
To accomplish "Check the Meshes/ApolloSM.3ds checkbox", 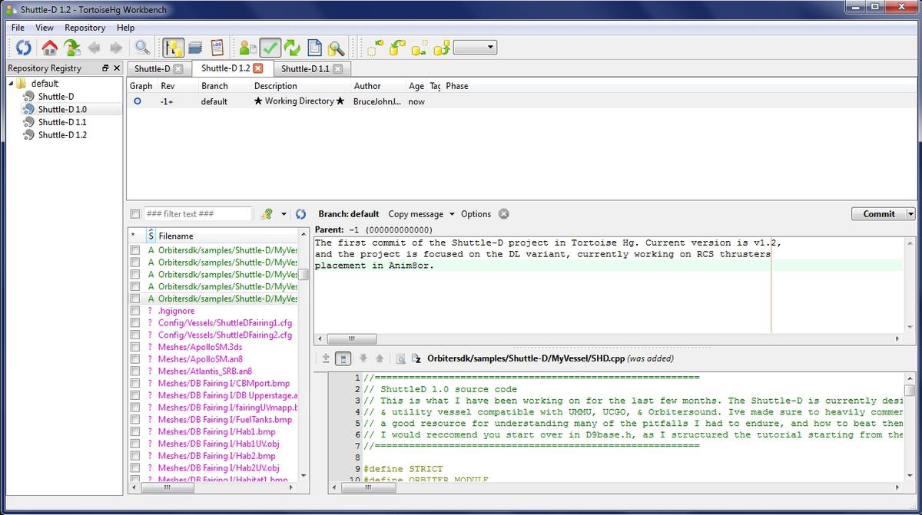I will 135,347.
